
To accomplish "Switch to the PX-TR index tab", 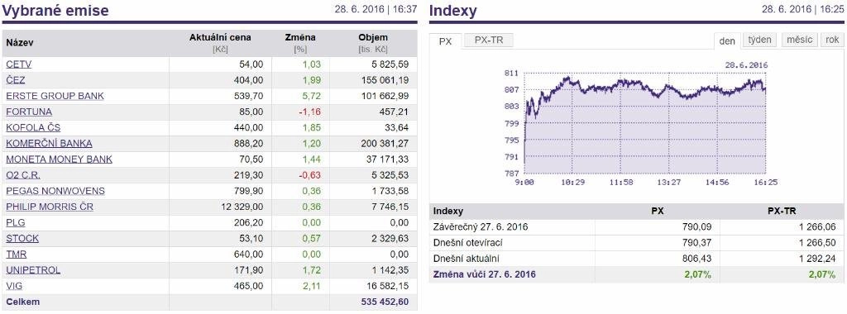I will 488,40.
